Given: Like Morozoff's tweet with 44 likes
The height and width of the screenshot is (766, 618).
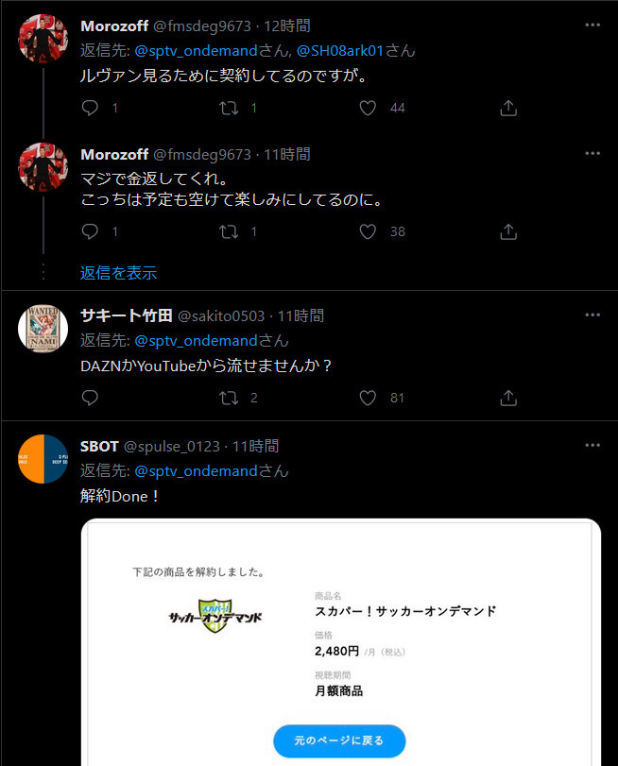Looking at the screenshot, I should pyautogui.click(x=368, y=108).
